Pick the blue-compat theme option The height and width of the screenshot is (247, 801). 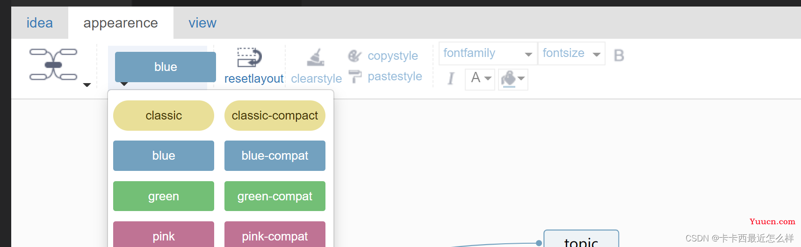pyautogui.click(x=275, y=155)
